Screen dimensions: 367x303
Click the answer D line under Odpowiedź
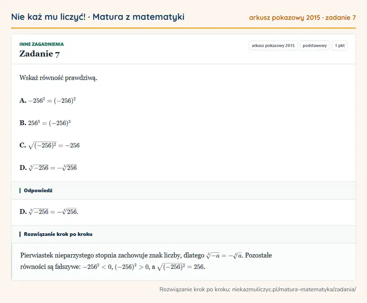pos(49,211)
